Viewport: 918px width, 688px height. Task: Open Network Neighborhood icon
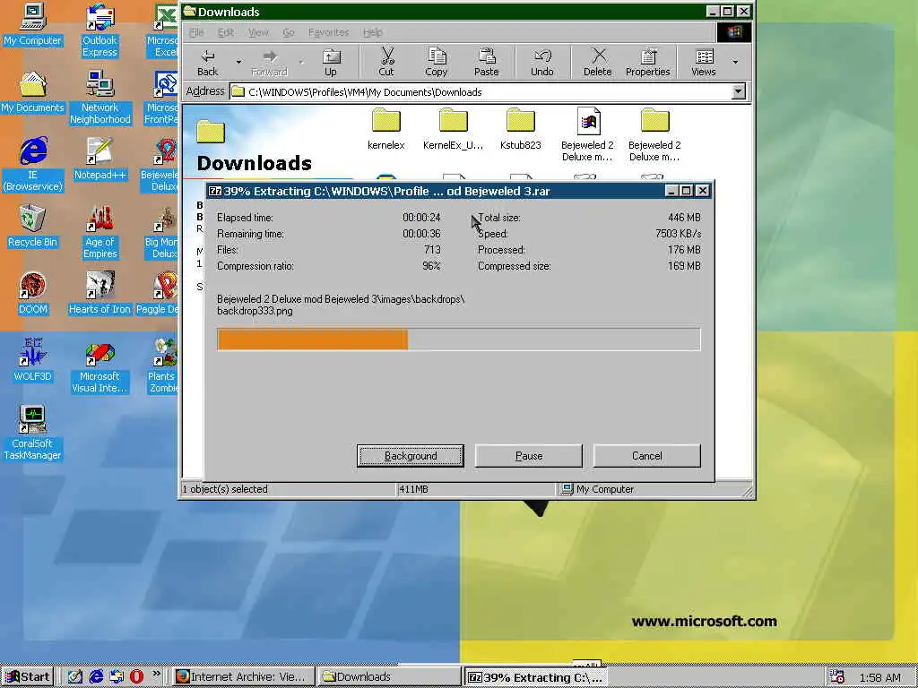pyautogui.click(x=100, y=97)
